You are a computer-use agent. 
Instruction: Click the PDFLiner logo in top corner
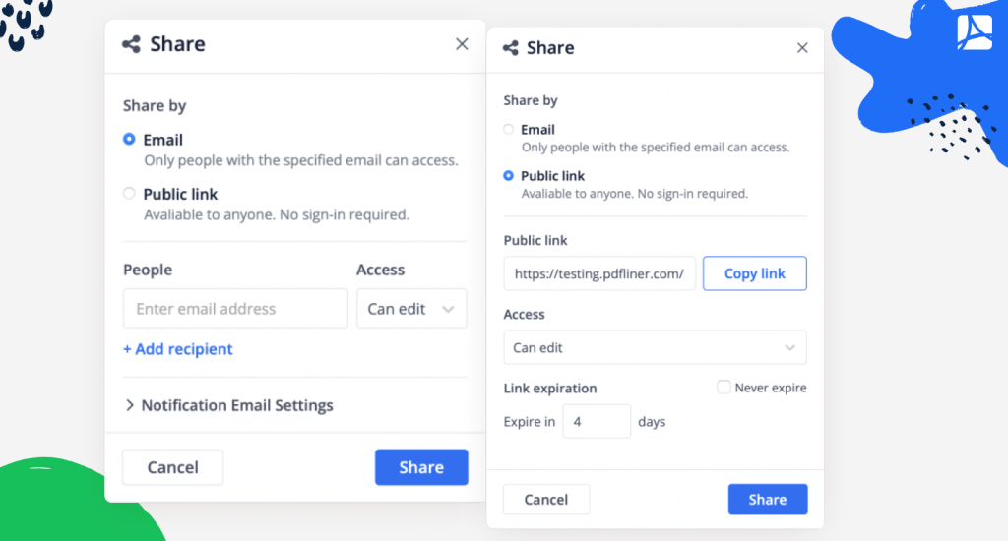(x=974, y=31)
